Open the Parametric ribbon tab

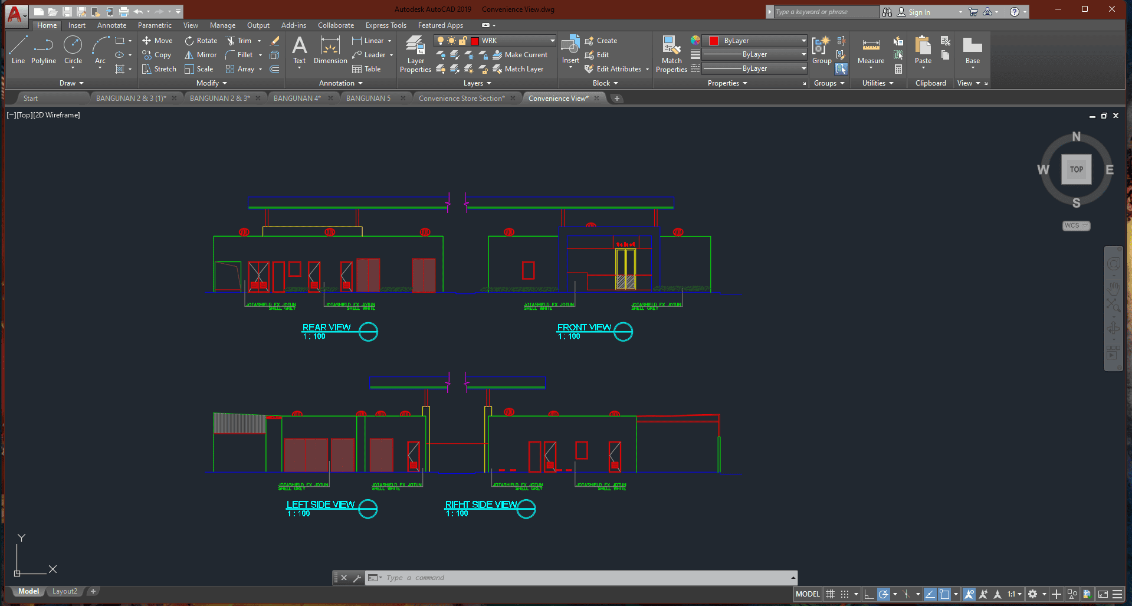tap(154, 25)
